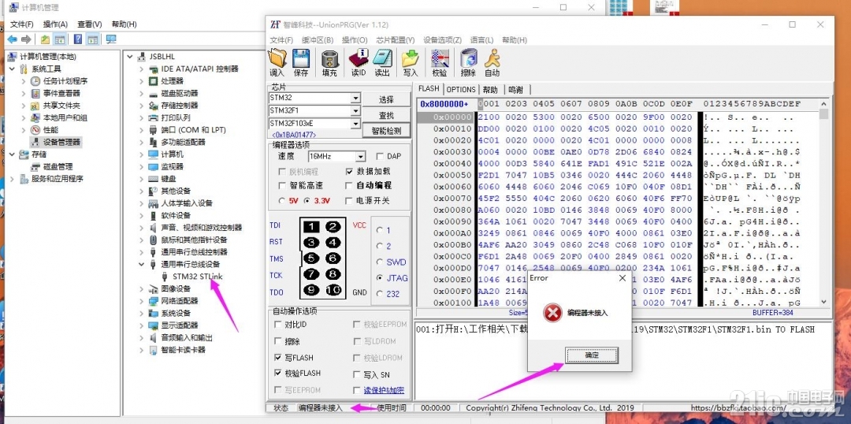
Task: Click the 磁盘管理 disk management icon
Action: pos(35,166)
